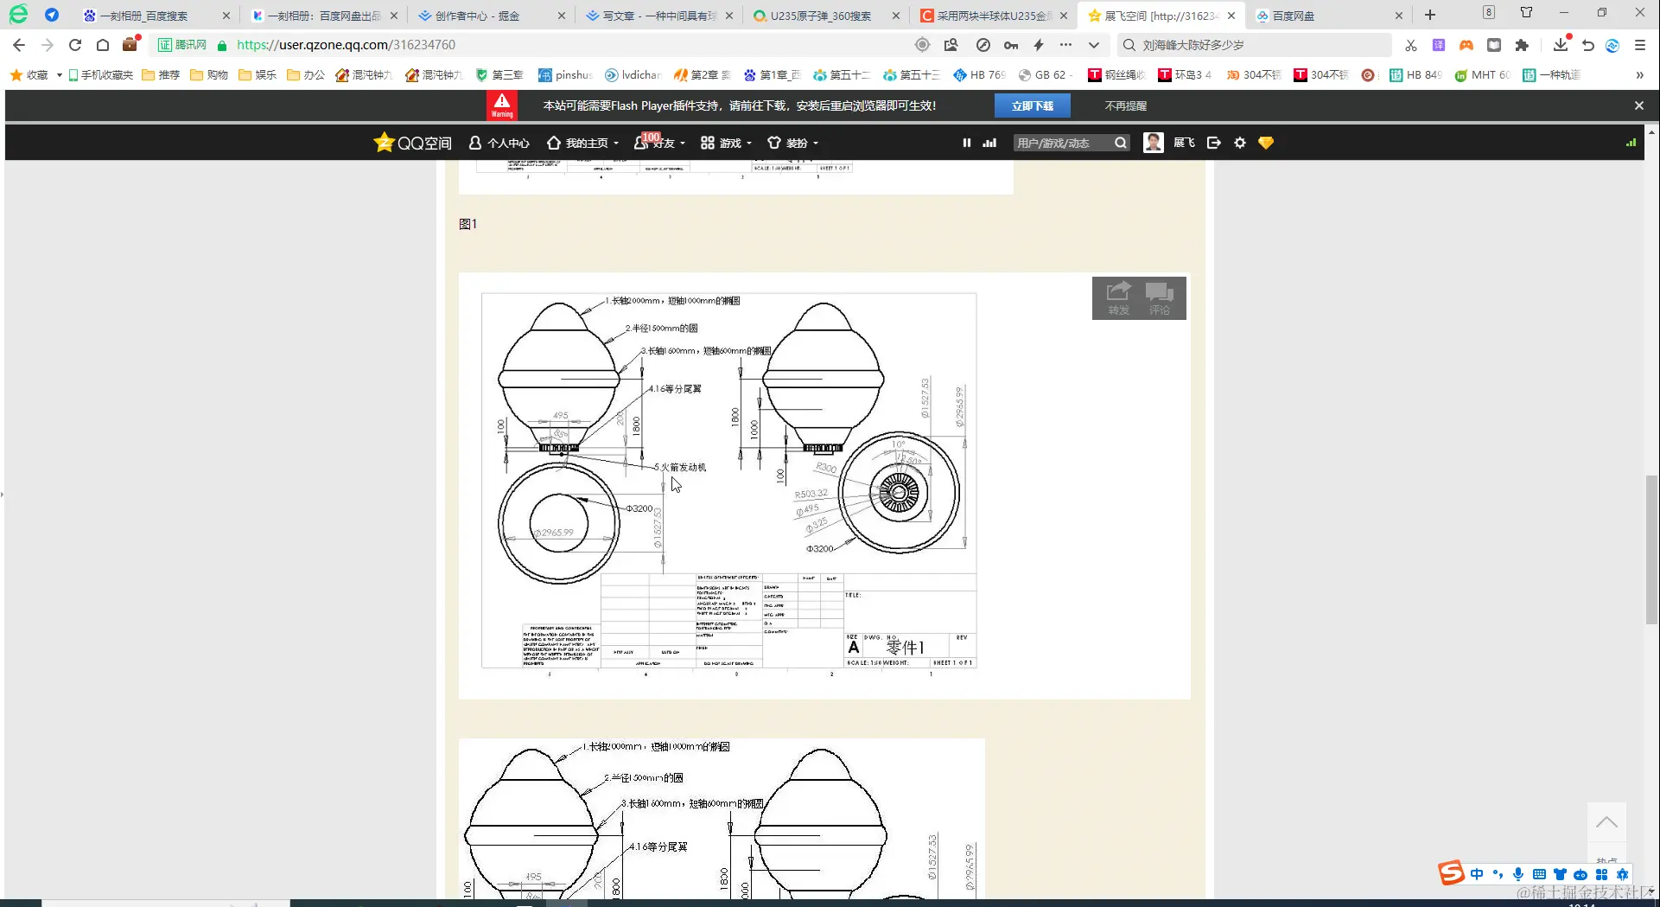
Task: Open the extensions puzzle piece icon
Action: (x=1522, y=45)
